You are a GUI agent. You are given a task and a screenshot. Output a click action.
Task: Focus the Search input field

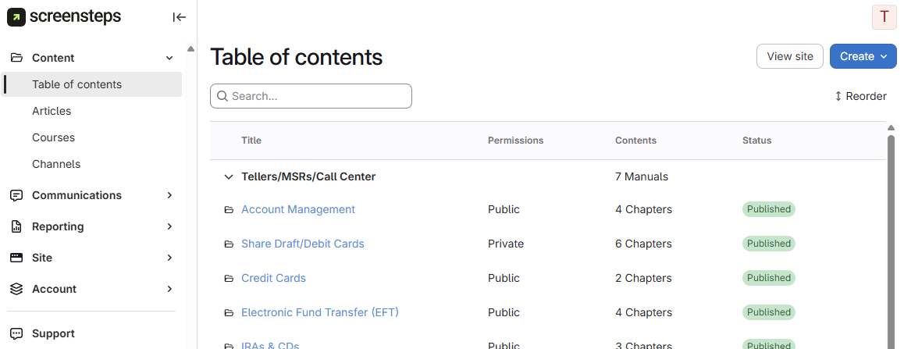(316, 96)
